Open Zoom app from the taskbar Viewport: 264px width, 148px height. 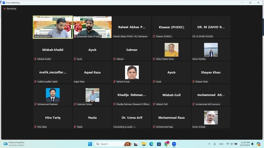point(174,144)
